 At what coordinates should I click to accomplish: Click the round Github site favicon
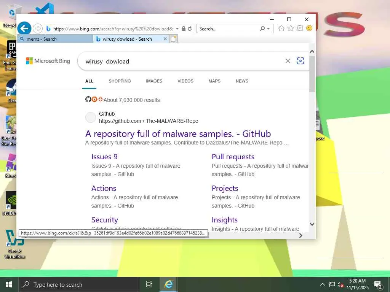pyautogui.click(x=91, y=117)
